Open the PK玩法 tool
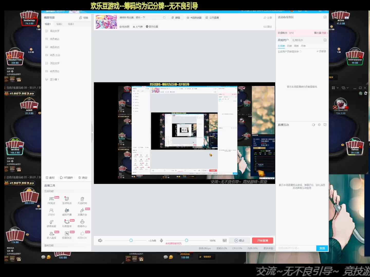Screen dimensions: 370x277 click(x=51, y=200)
